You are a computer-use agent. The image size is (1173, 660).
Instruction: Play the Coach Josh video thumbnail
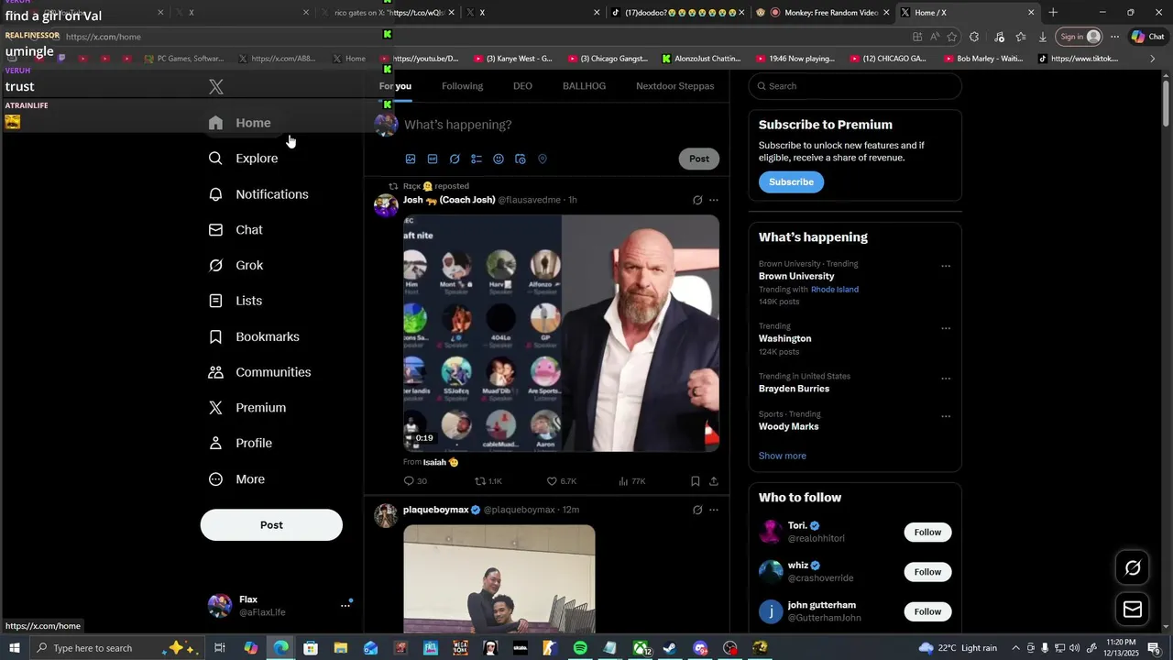(561, 333)
